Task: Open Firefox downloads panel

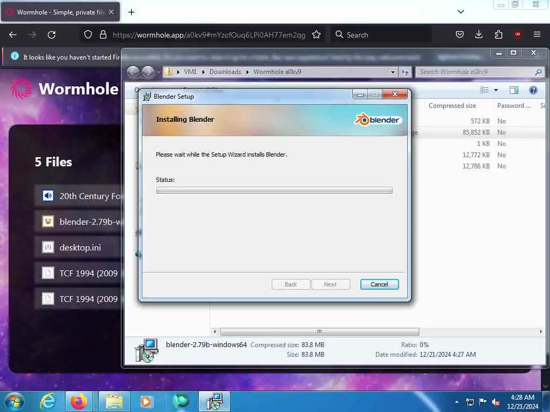Action: point(479,34)
